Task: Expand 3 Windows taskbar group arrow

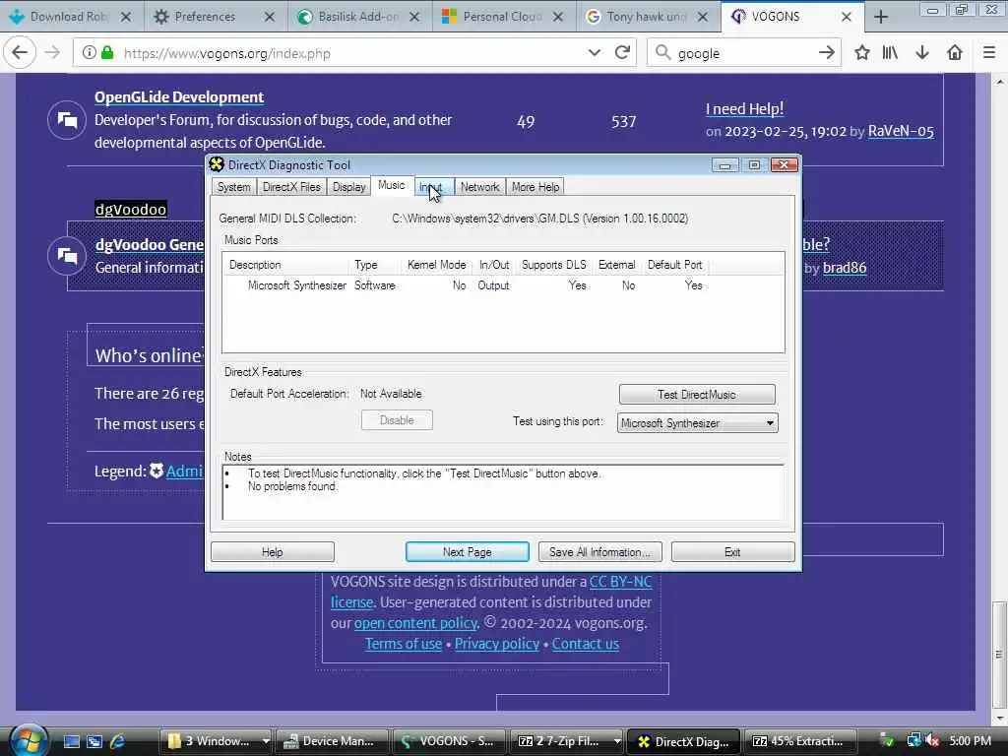Action: (266, 741)
